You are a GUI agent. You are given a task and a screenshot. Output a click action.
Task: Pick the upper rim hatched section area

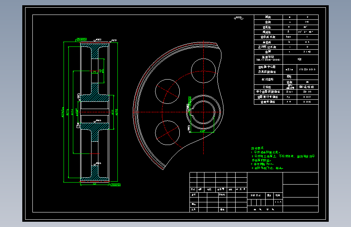tap(95, 51)
